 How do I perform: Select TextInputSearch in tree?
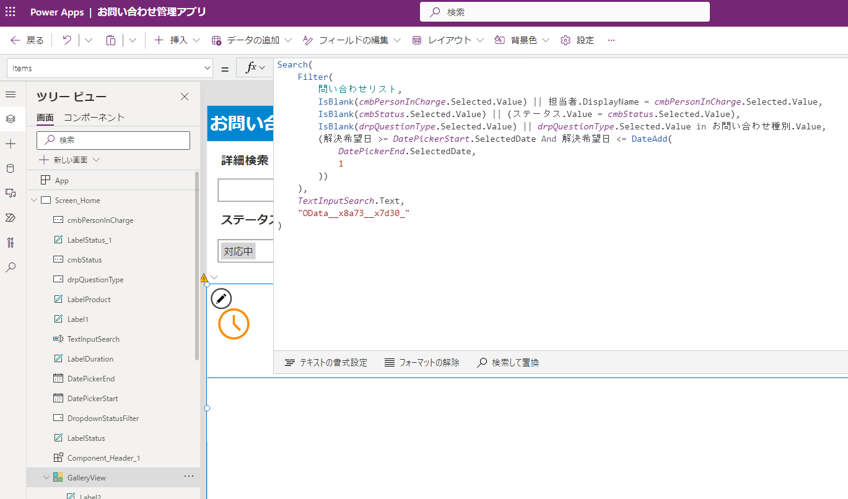coord(94,339)
